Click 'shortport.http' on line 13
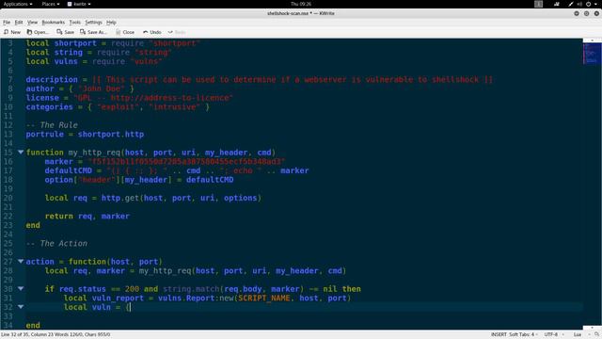This screenshot has width=602, height=339. 111,134
